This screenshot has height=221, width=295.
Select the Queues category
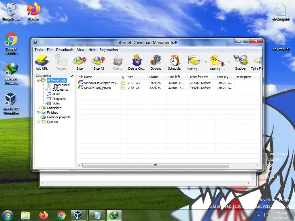coord(52,122)
